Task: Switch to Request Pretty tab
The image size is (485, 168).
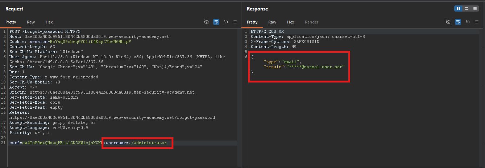Action: pyautogui.click(x=11, y=22)
